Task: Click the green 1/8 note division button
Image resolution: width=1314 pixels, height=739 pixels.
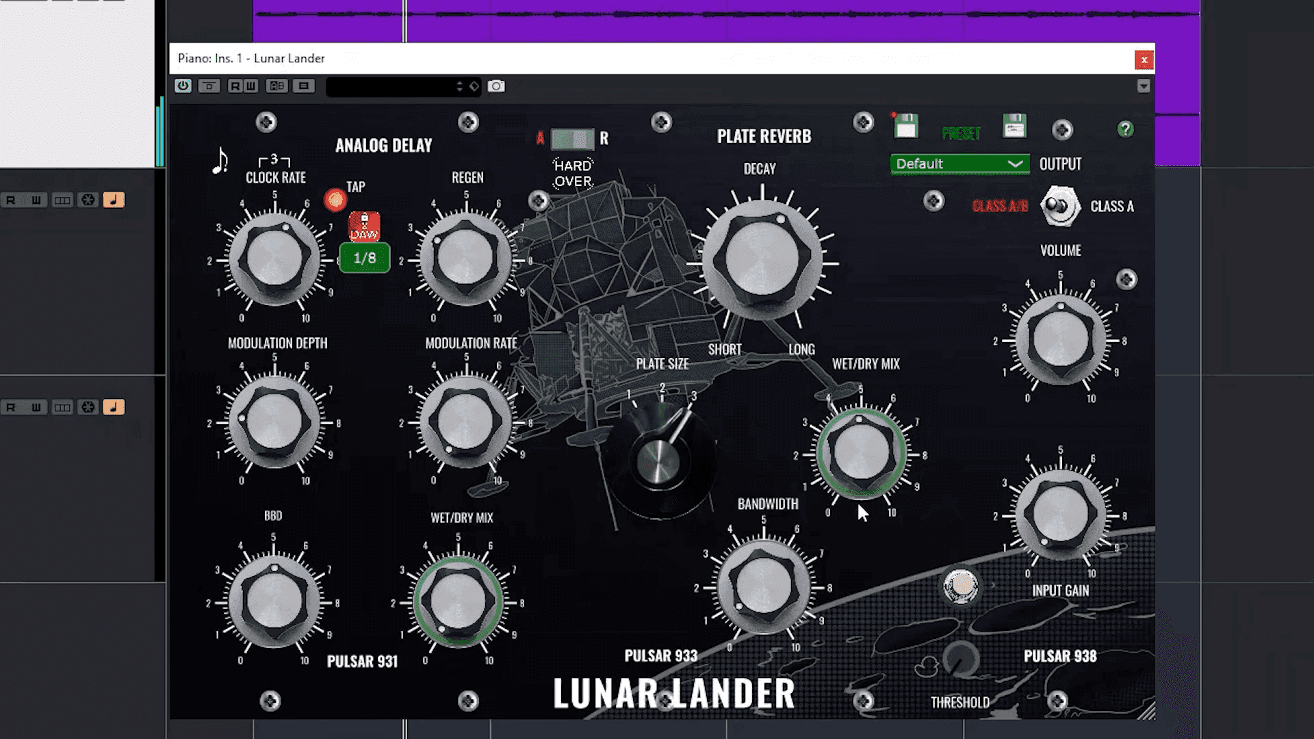Action: [365, 258]
